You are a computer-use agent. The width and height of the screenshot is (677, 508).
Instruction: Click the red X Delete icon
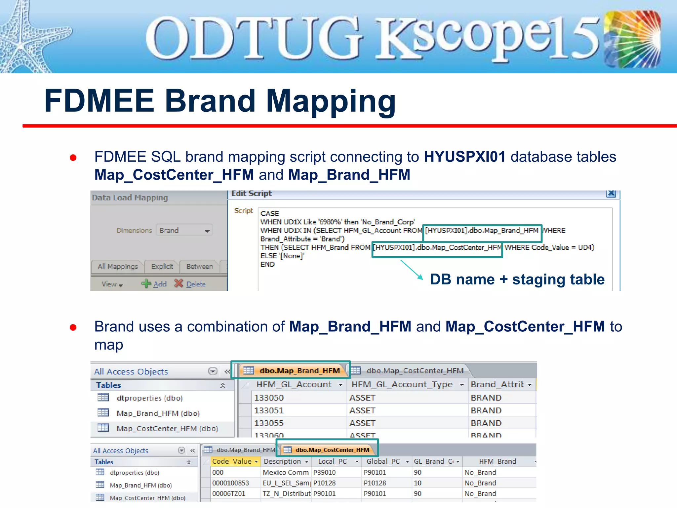click(179, 283)
